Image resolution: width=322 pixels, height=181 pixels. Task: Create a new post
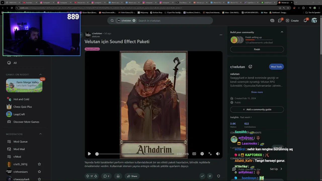pyautogui.click(x=292, y=21)
